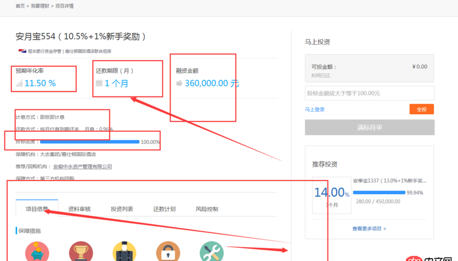458x261 pixels.
Task: Click the bar chart icon next to 11.50 %
Action: (x=19, y=83)
